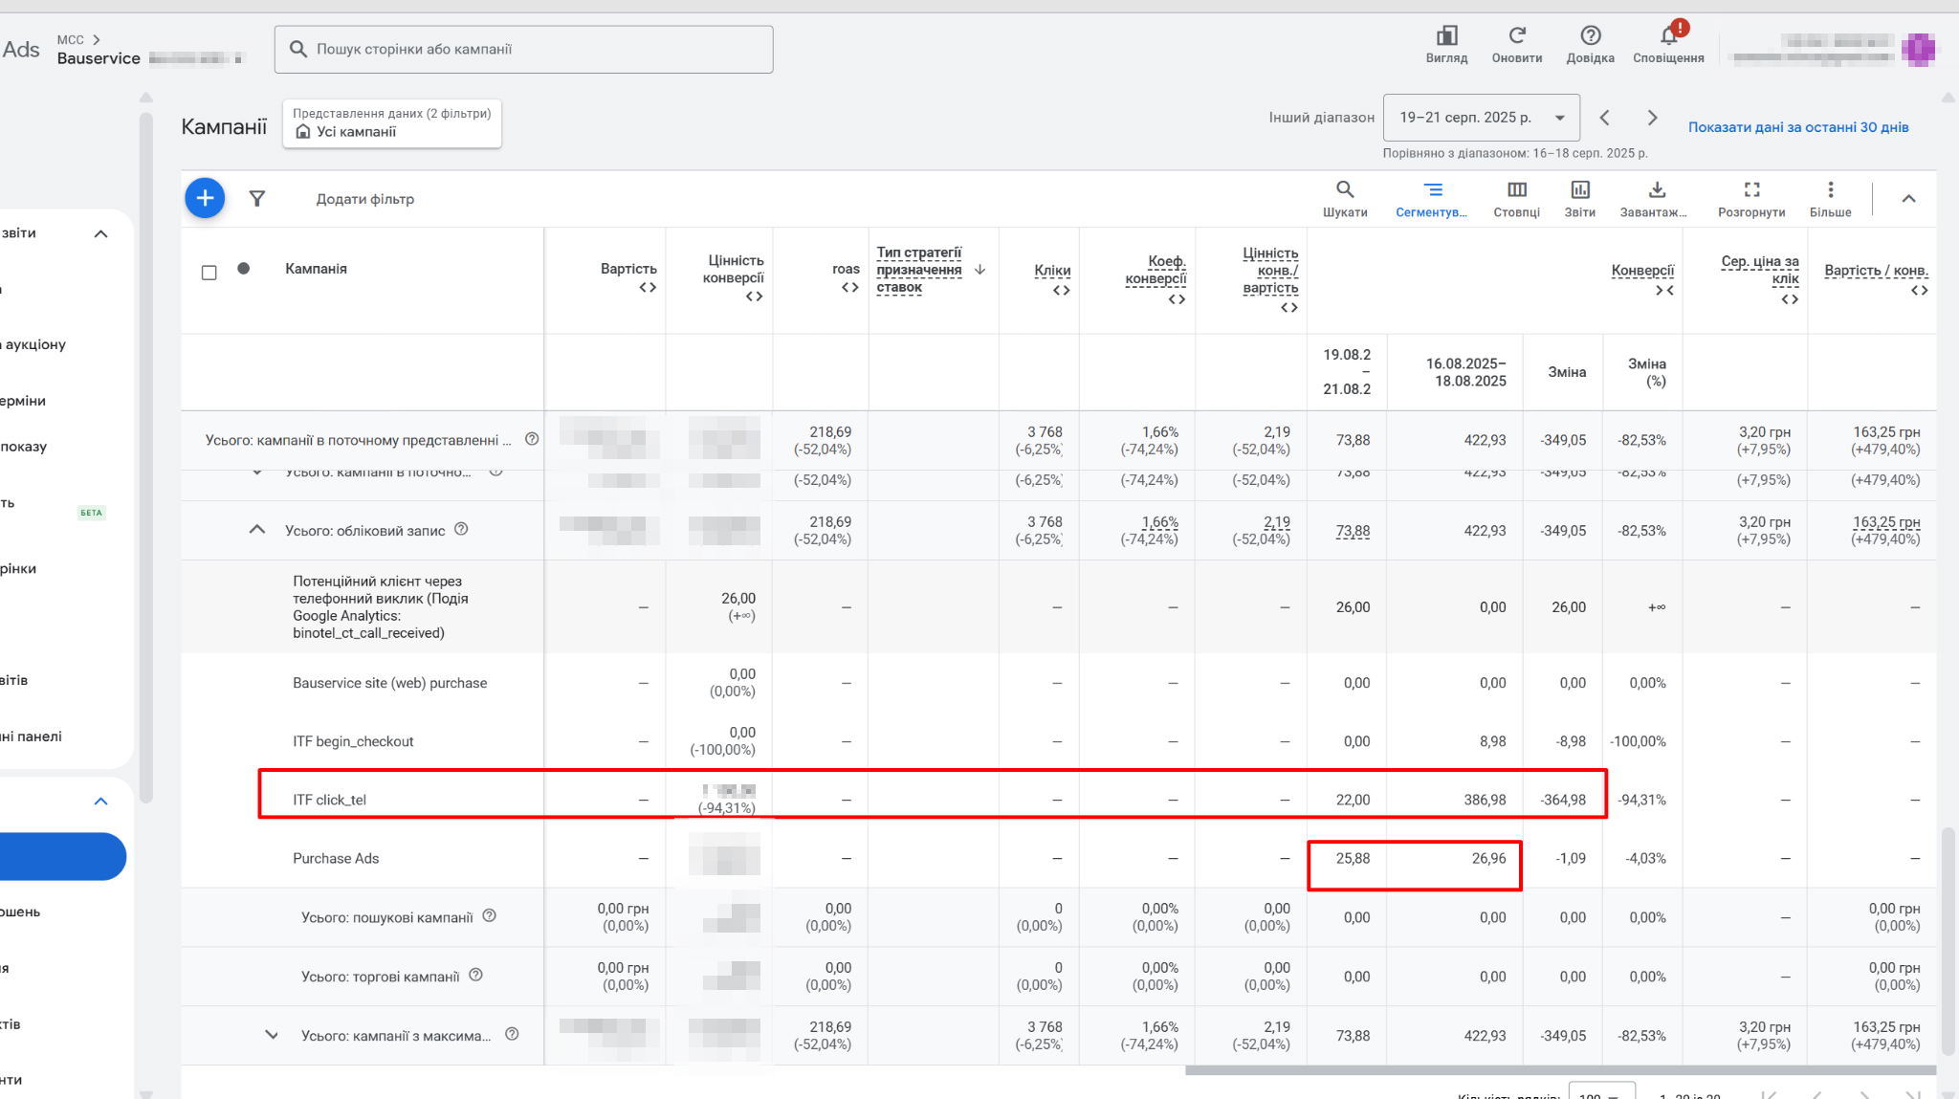Go to next date range arrow
This screenshot has width=1959, height=1099.
(x=1652, y=118)
